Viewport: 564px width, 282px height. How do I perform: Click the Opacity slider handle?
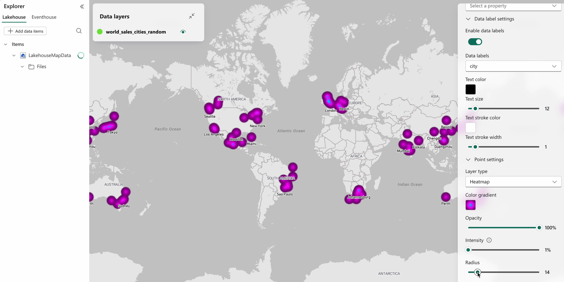click(539, 228)
